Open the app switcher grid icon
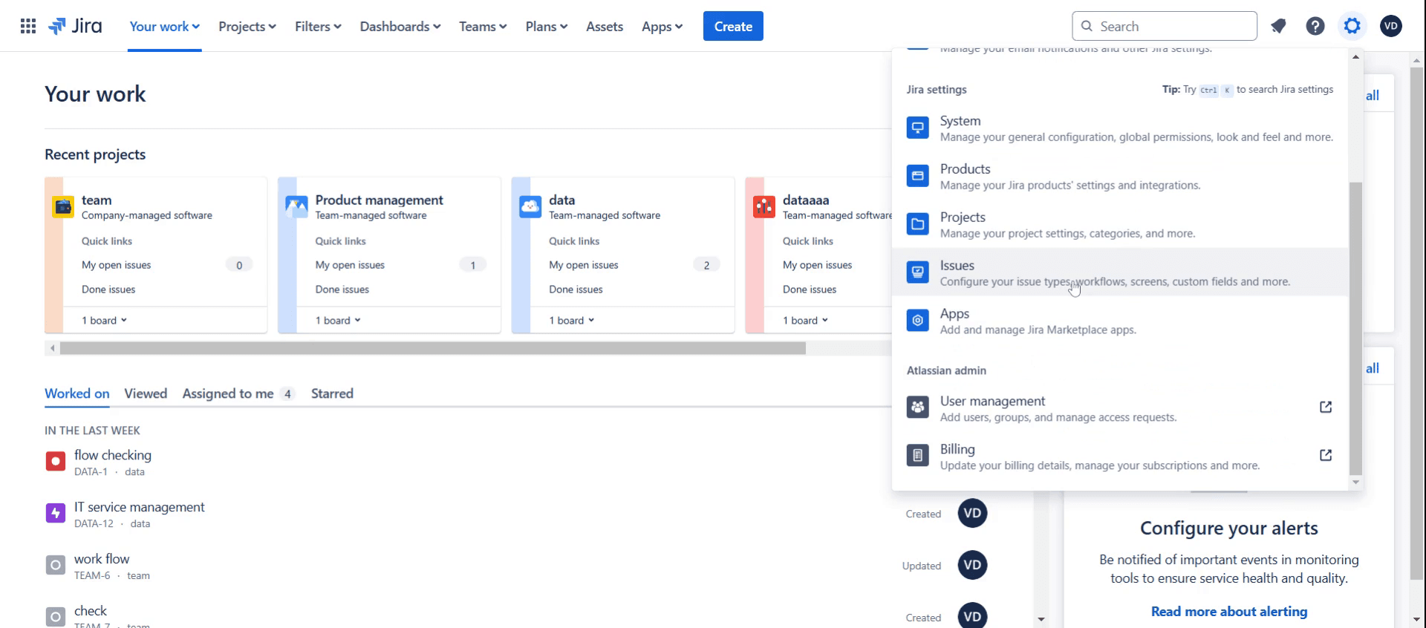The image size is (1426, 628). click(28, 27)
